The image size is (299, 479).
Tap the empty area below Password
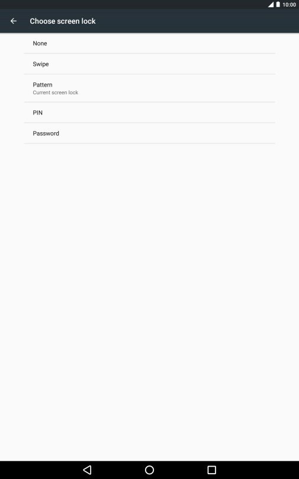pos(149,302)
